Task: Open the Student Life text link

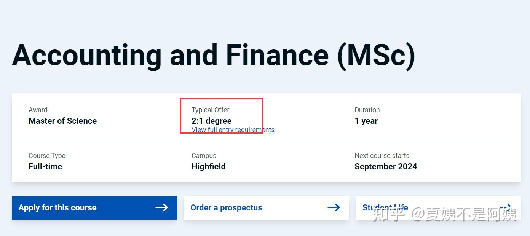Action: click(x=385, y=208)
